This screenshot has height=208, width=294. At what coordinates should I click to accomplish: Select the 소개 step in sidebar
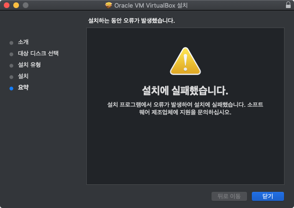pyautogui.click(x=23, y=42)
